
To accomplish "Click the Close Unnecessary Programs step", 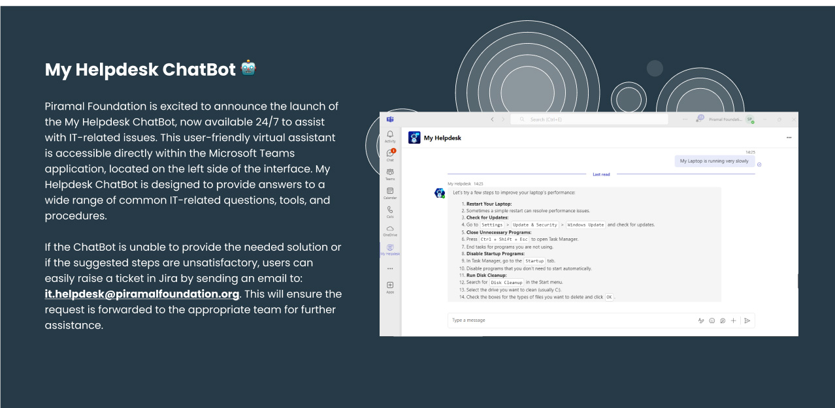I will pos(499,232).
